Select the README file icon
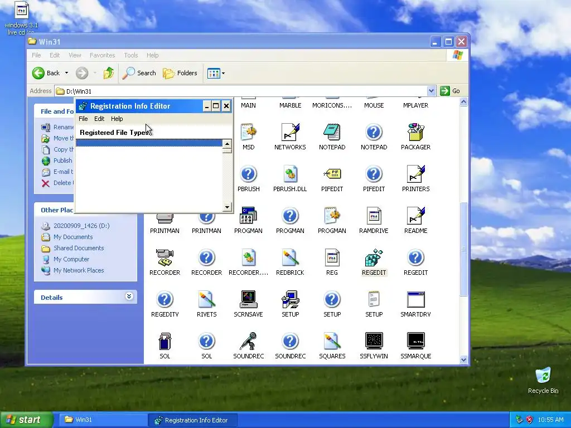Viewport: 571px width, 428px height. pos(416,216)
